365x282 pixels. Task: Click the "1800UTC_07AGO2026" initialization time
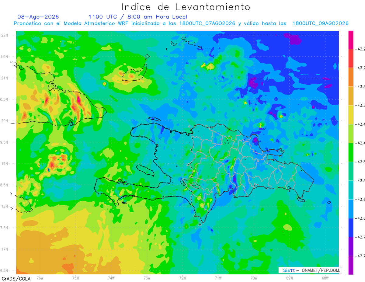coord(207,23)
